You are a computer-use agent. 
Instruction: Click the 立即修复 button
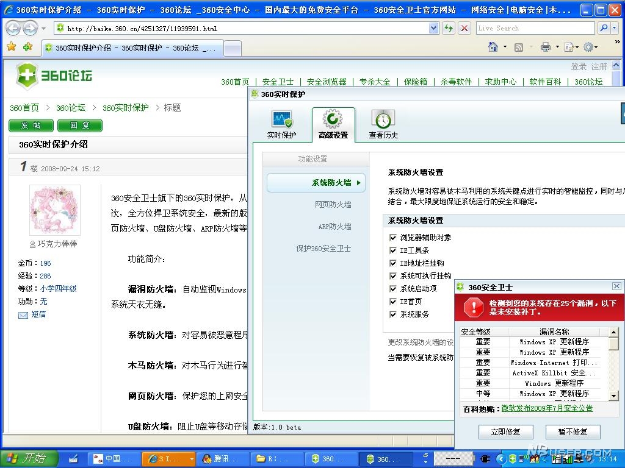pyautogui.click(x=505, y=432)
